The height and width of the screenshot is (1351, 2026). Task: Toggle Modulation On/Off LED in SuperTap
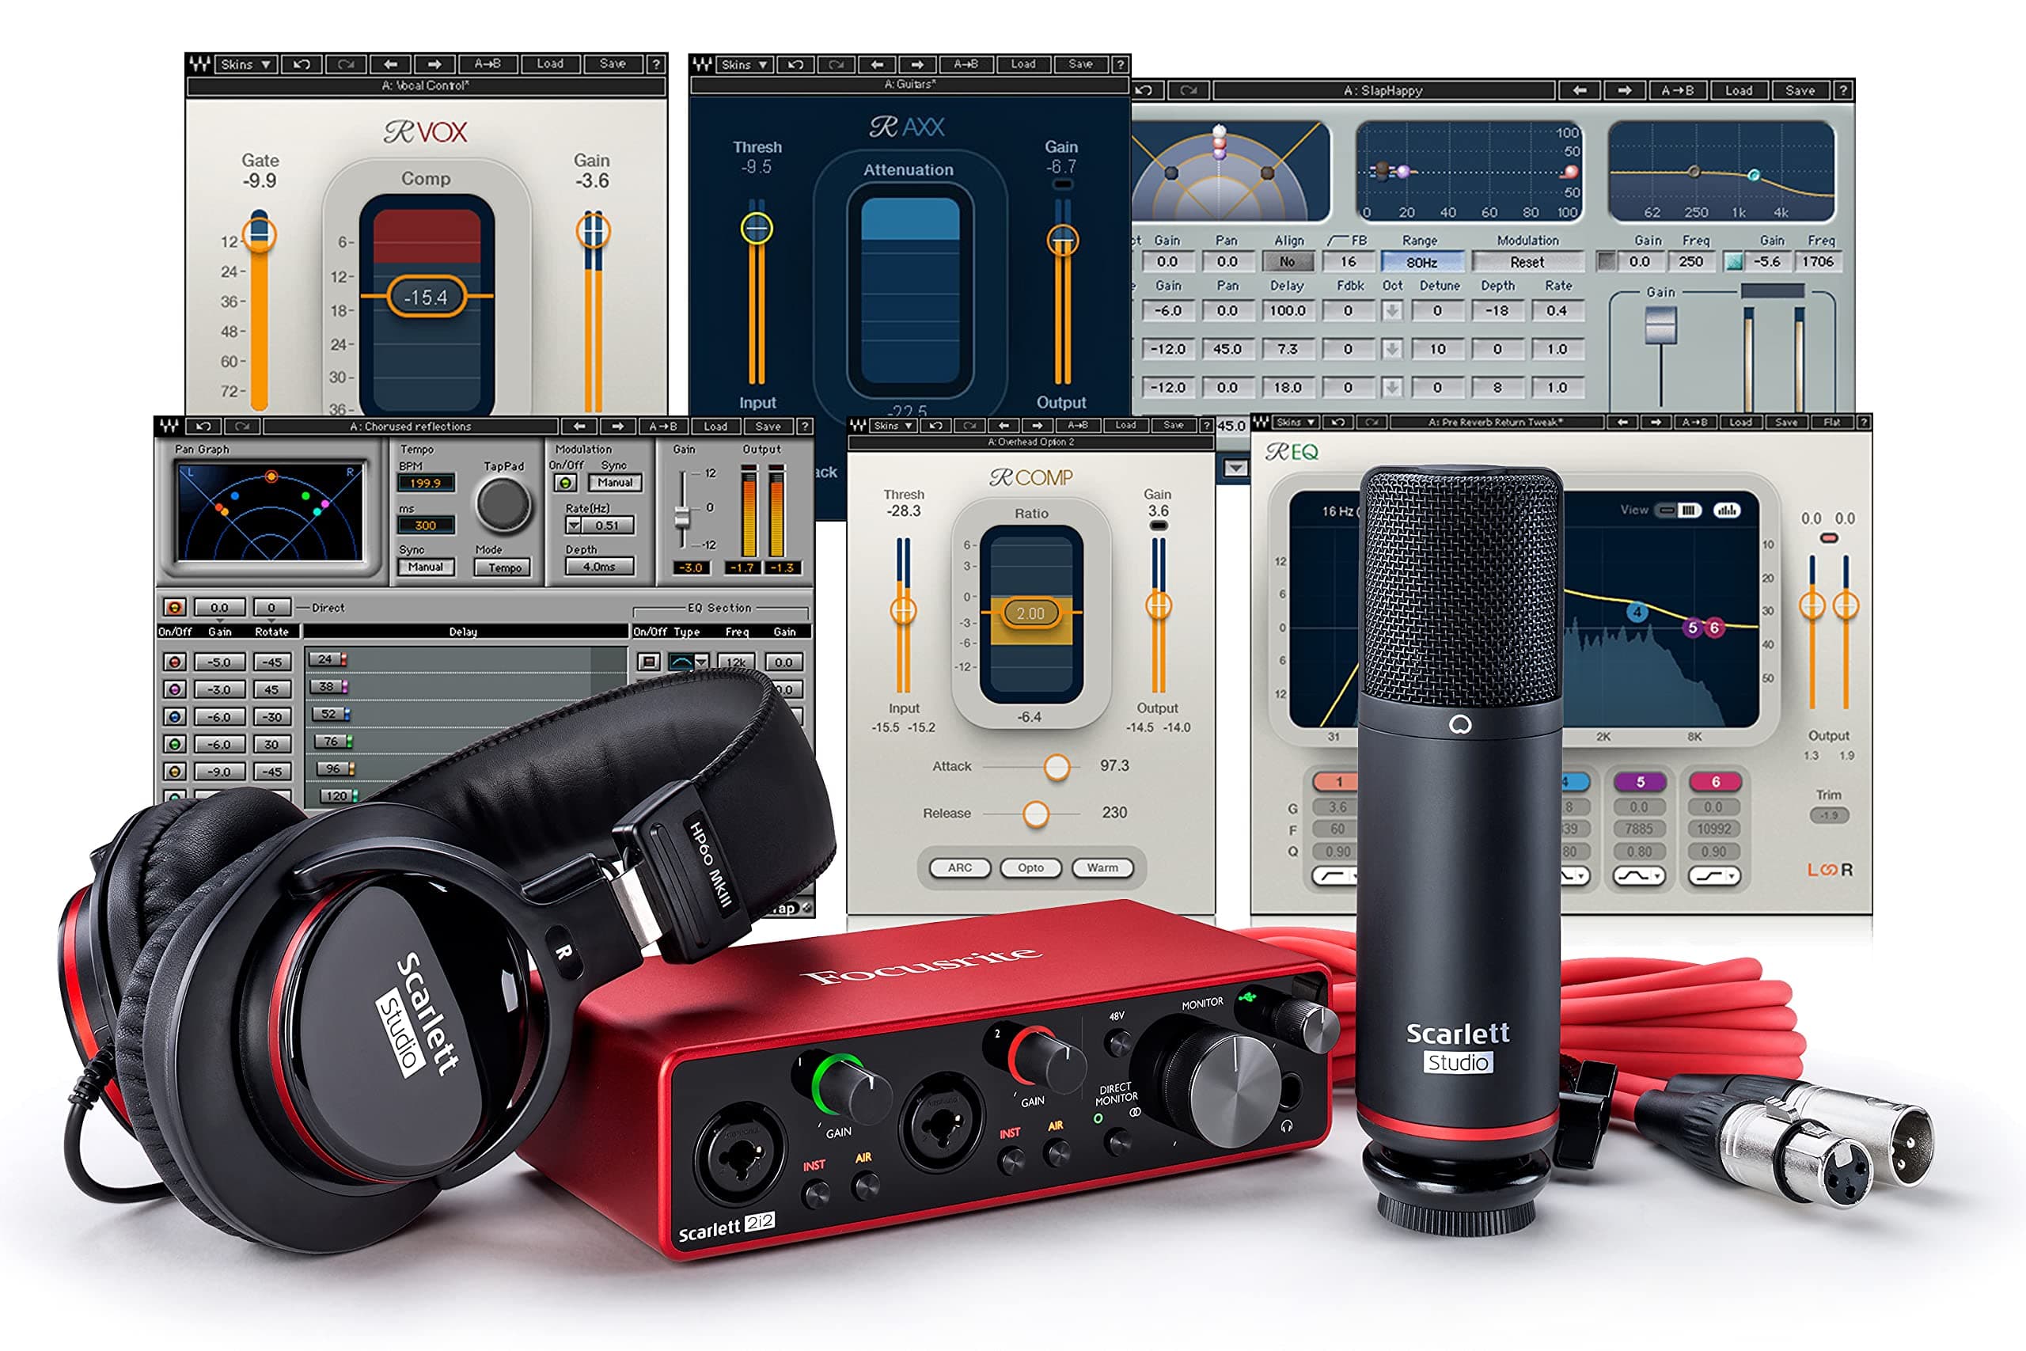[566, 484]
